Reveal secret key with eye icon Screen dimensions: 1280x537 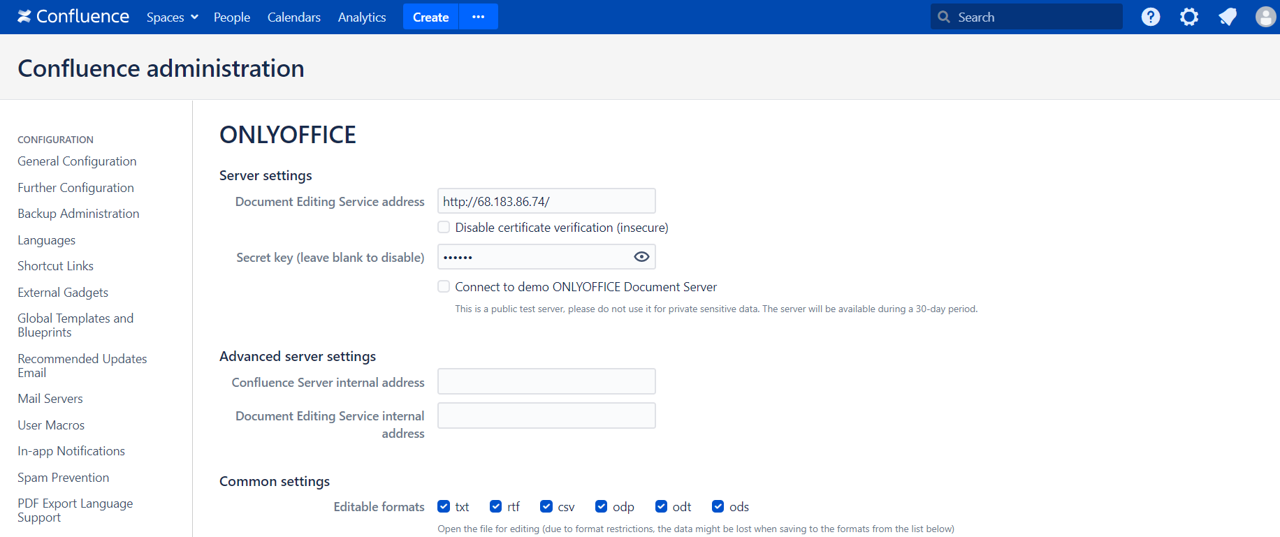point(641,257)
